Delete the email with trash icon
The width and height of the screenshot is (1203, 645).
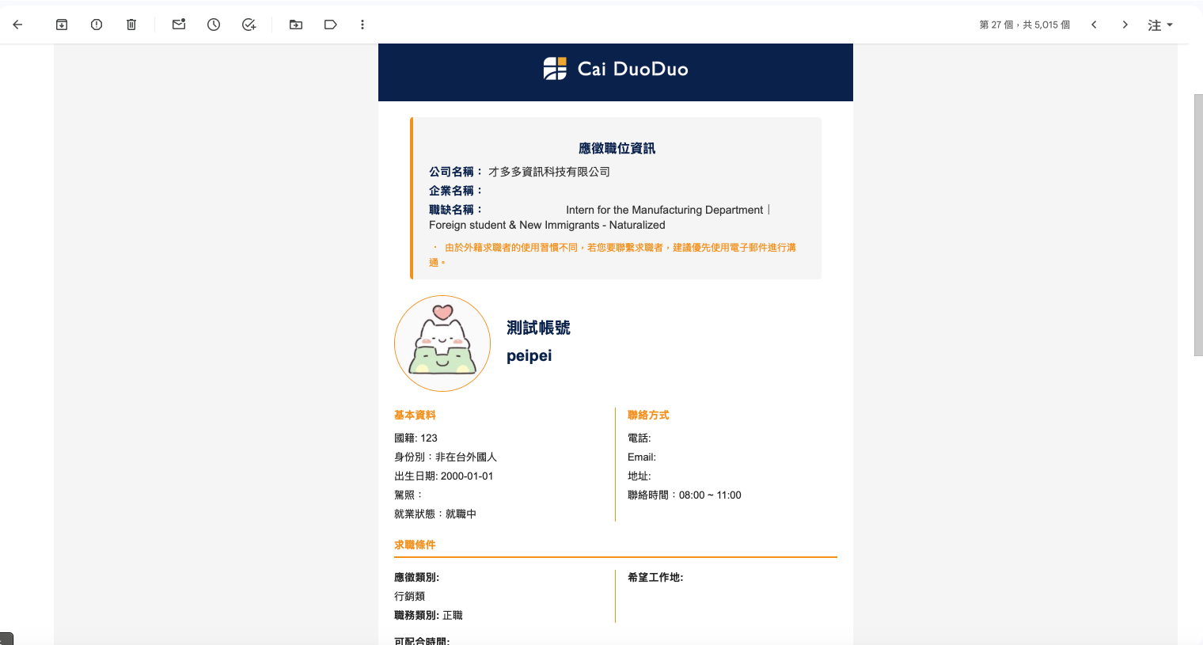click(x=131, y=25)
